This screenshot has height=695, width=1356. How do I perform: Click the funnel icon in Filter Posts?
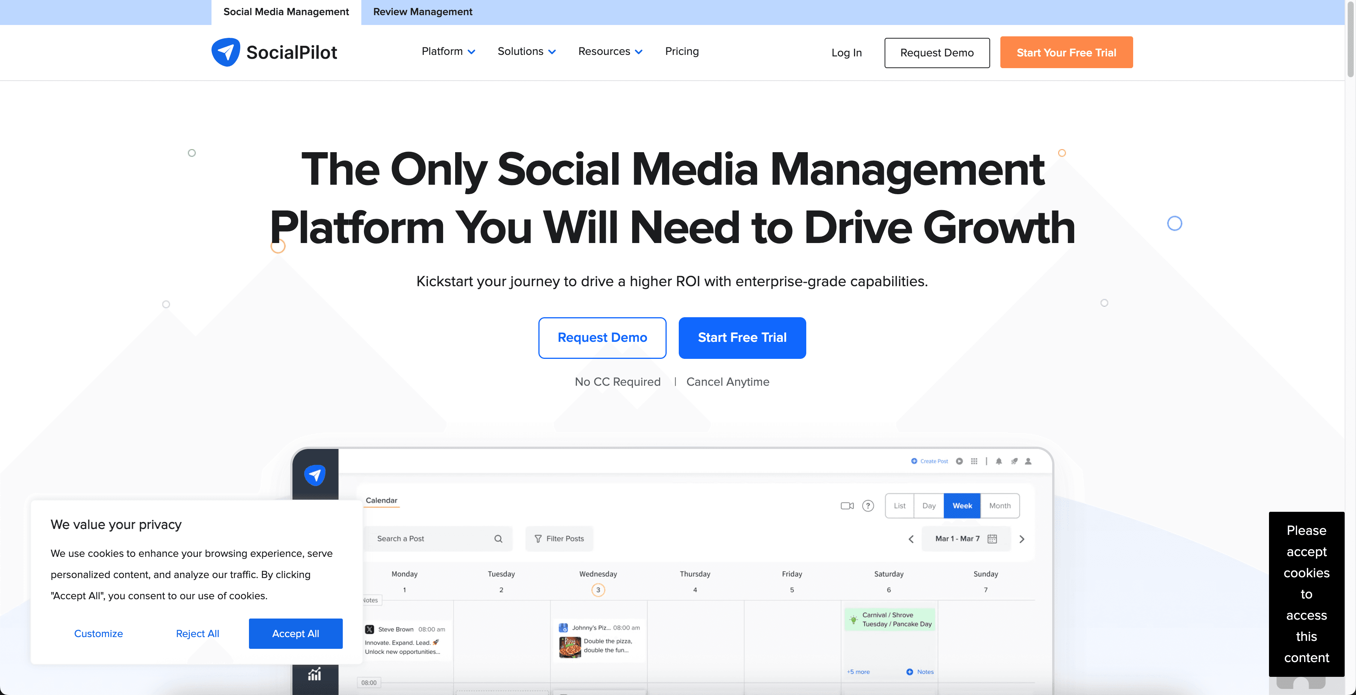tap(538, 539)
